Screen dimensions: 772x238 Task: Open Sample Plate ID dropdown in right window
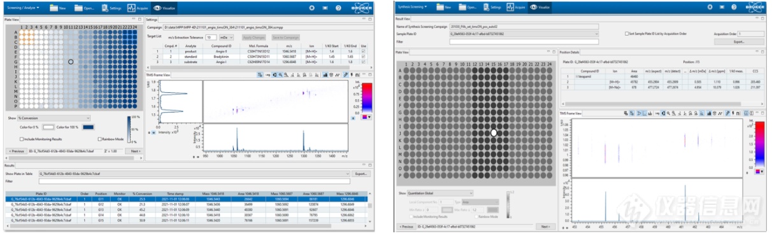pos(524,33)
